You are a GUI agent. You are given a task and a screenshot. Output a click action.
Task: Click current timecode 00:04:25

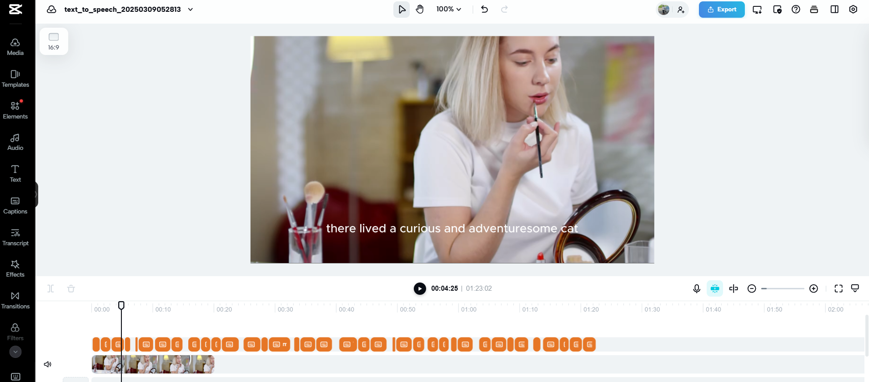444,288
